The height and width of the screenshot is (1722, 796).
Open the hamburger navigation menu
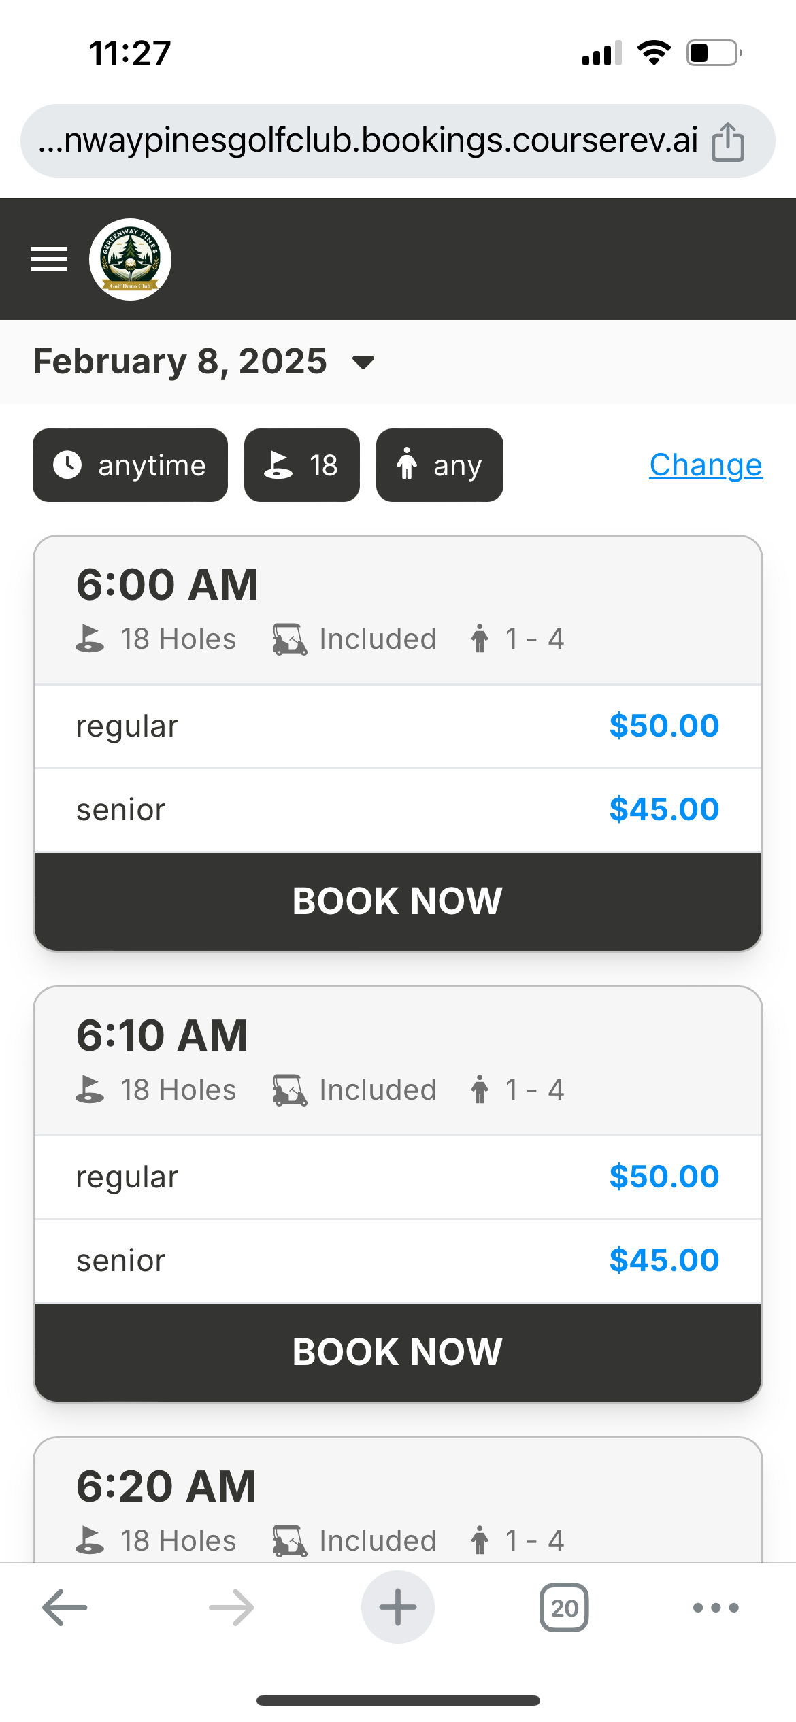49,259
